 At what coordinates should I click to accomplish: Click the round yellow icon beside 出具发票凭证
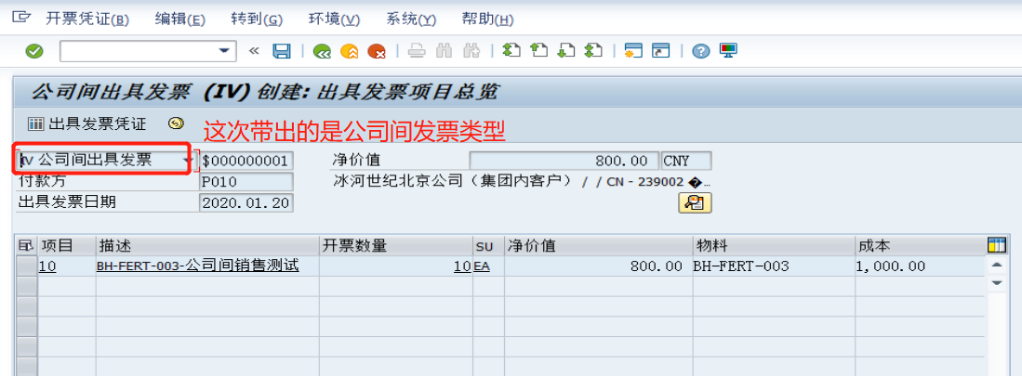coord(176,123)
